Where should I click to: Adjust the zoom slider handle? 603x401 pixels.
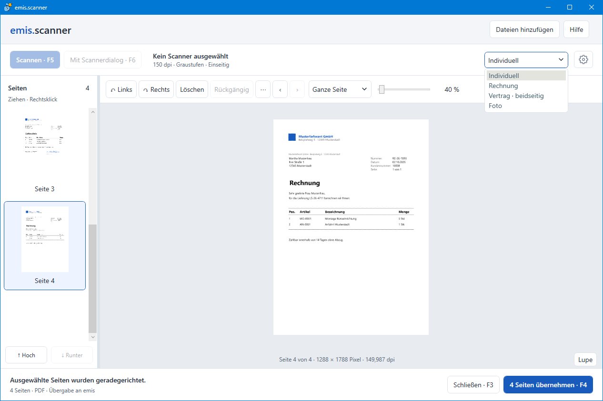click(x=382, y=89)
